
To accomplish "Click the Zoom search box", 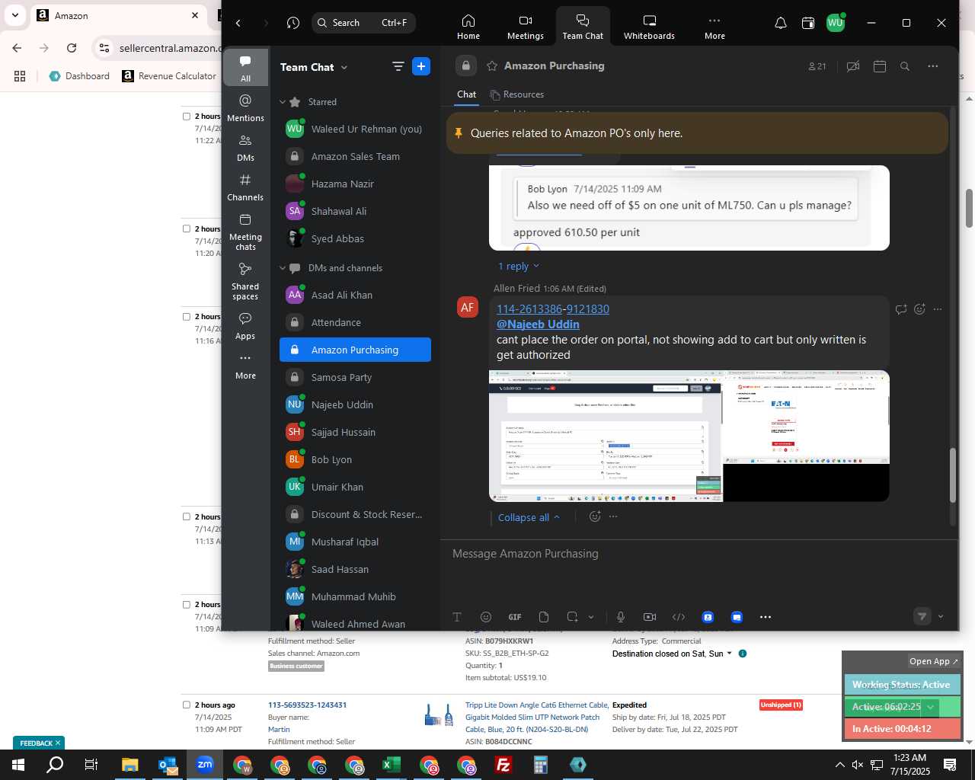I will [x=363, y=23].
